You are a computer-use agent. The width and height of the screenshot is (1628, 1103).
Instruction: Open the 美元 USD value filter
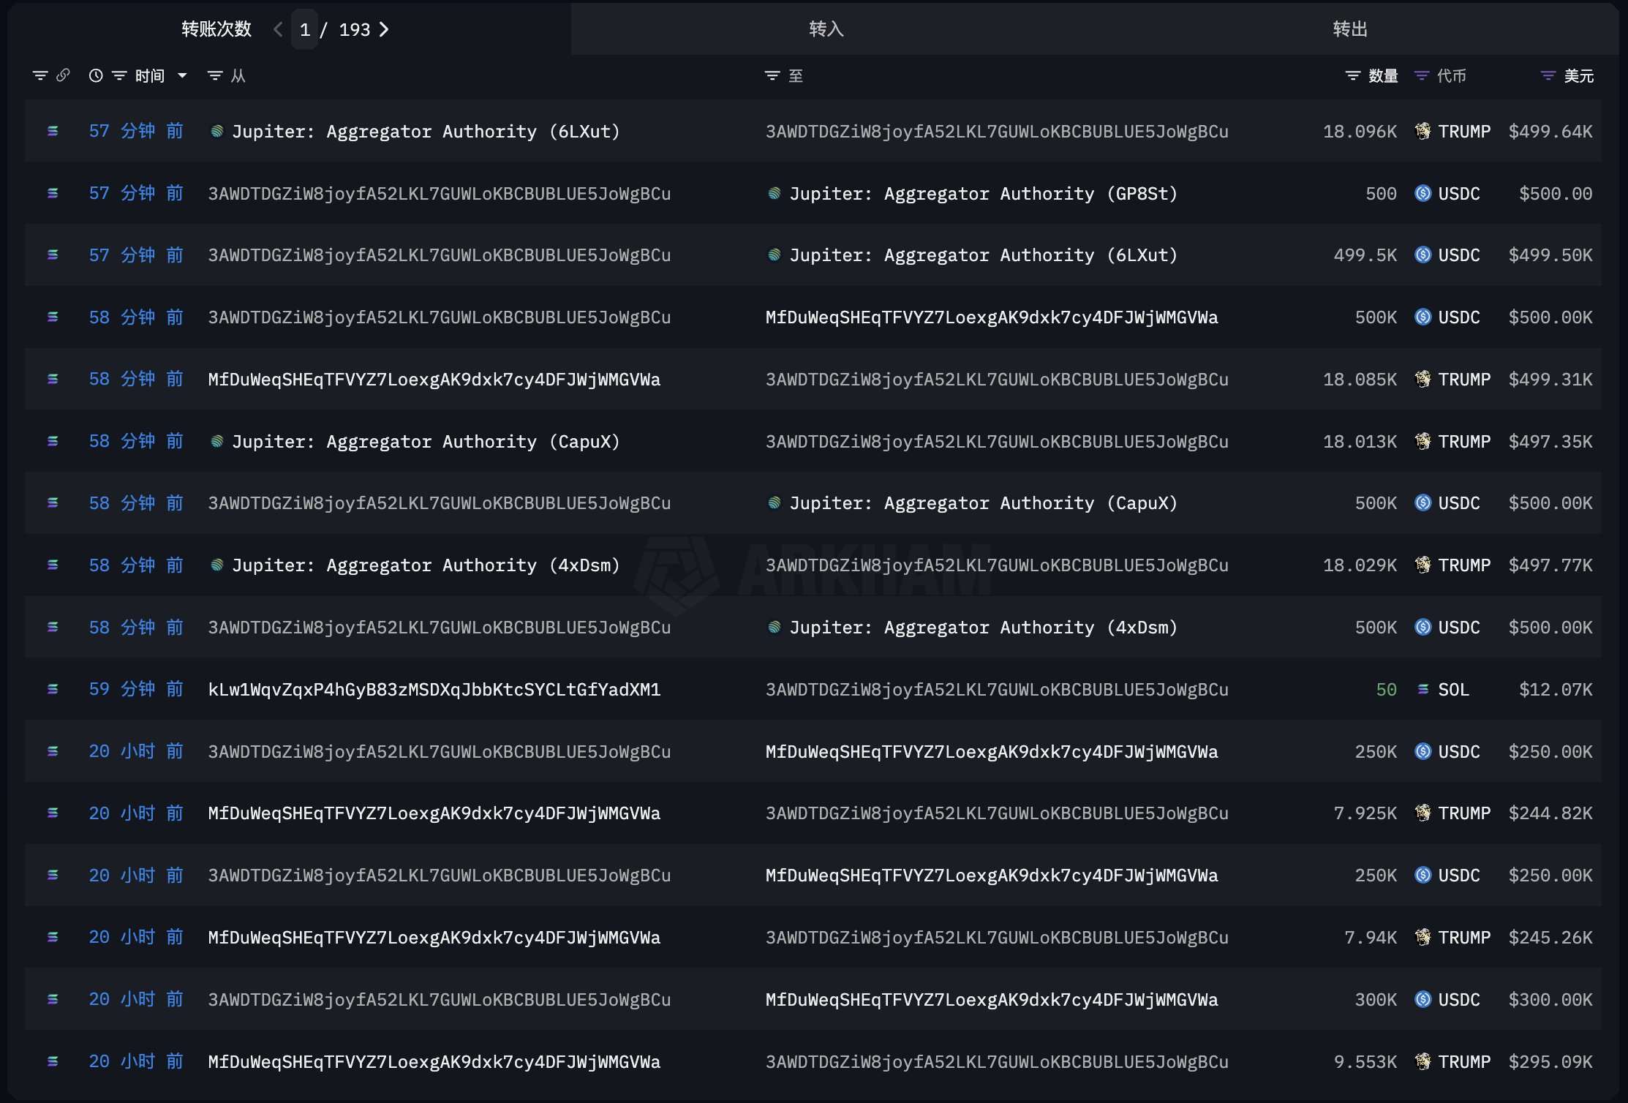pos(1548,76)
